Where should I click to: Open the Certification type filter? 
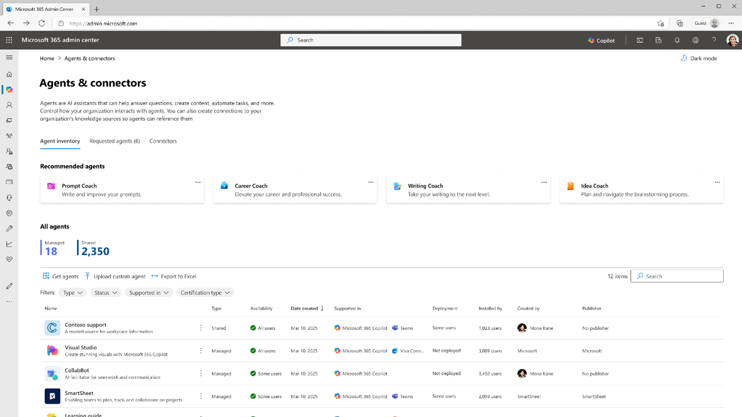pos(205,293)
